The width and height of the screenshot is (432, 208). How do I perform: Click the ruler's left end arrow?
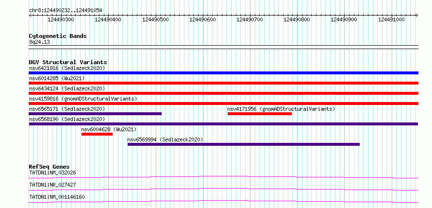pyautogui.click(x=30, y=15)
